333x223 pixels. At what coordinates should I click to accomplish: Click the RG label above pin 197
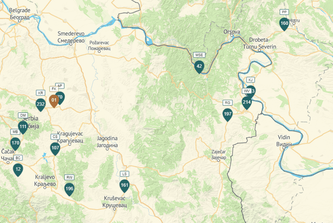228,103
